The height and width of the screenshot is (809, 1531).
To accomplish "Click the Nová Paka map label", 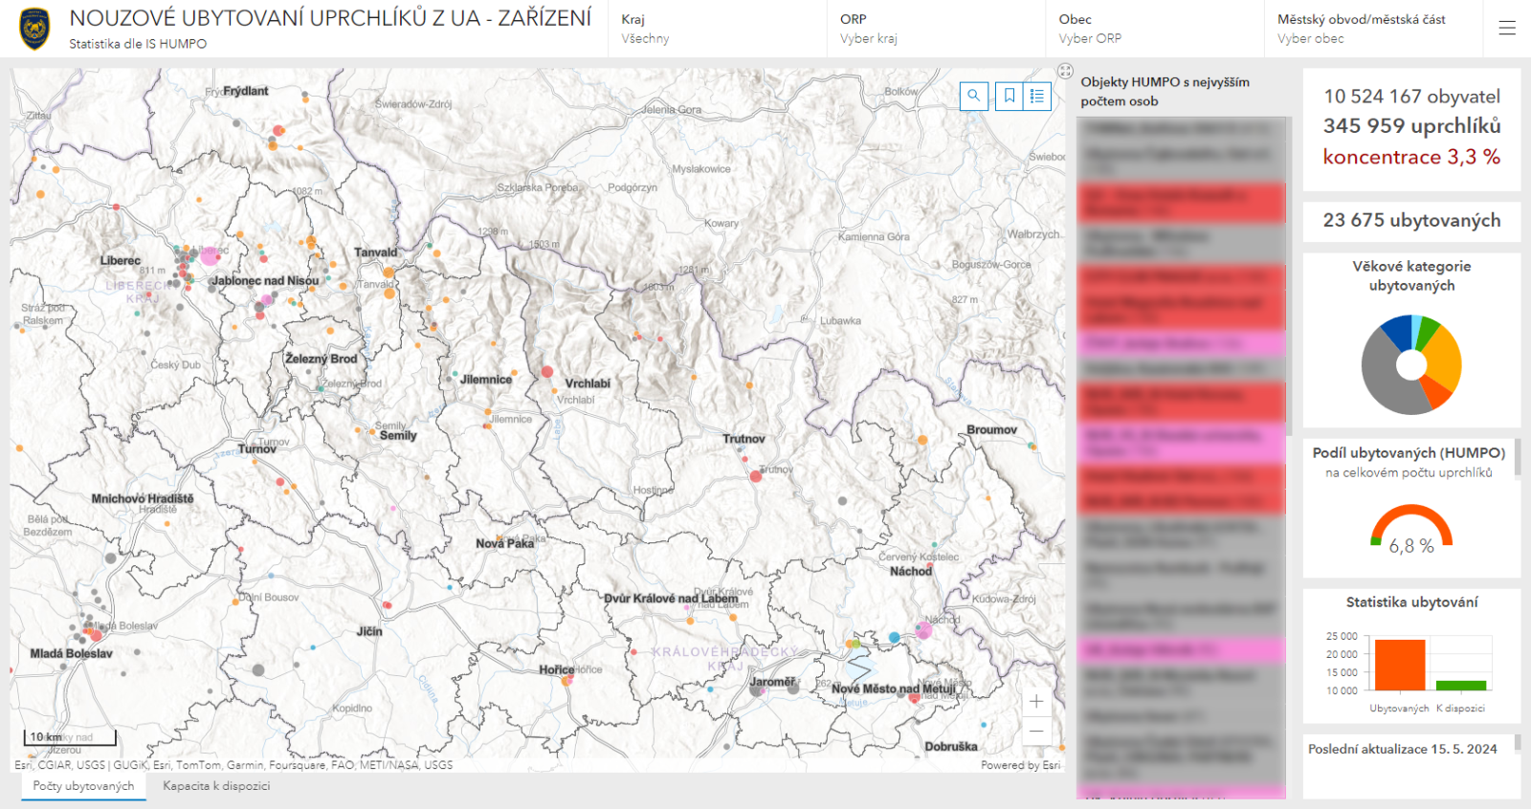I will click(505, 543).
